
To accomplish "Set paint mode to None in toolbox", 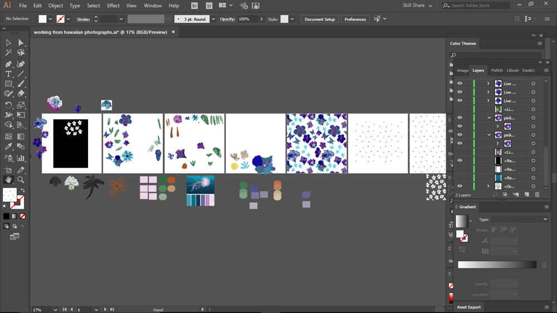I will point(23,216).
